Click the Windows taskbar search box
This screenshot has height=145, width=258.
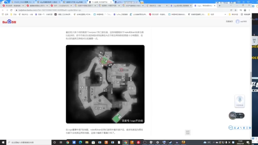point(29,142)
